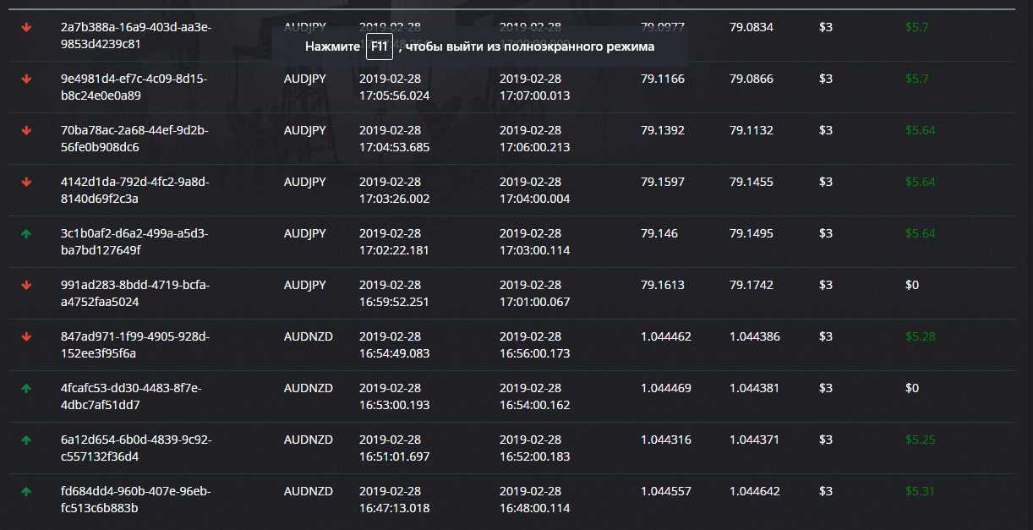Click the down arrow next to trade 4142d1da
Screen dimensions: 1033x530
pyautogui.click(x=26, y=183)
